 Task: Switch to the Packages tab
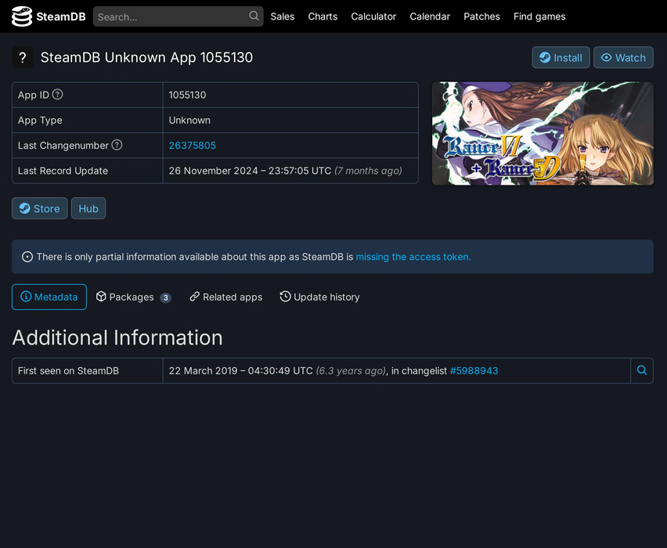(133, 297)
